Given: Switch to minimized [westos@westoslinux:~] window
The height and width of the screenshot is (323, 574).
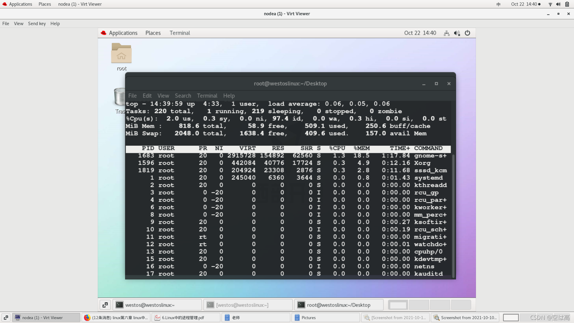Looking at the screenshot, I should click(x=248, y=305).
